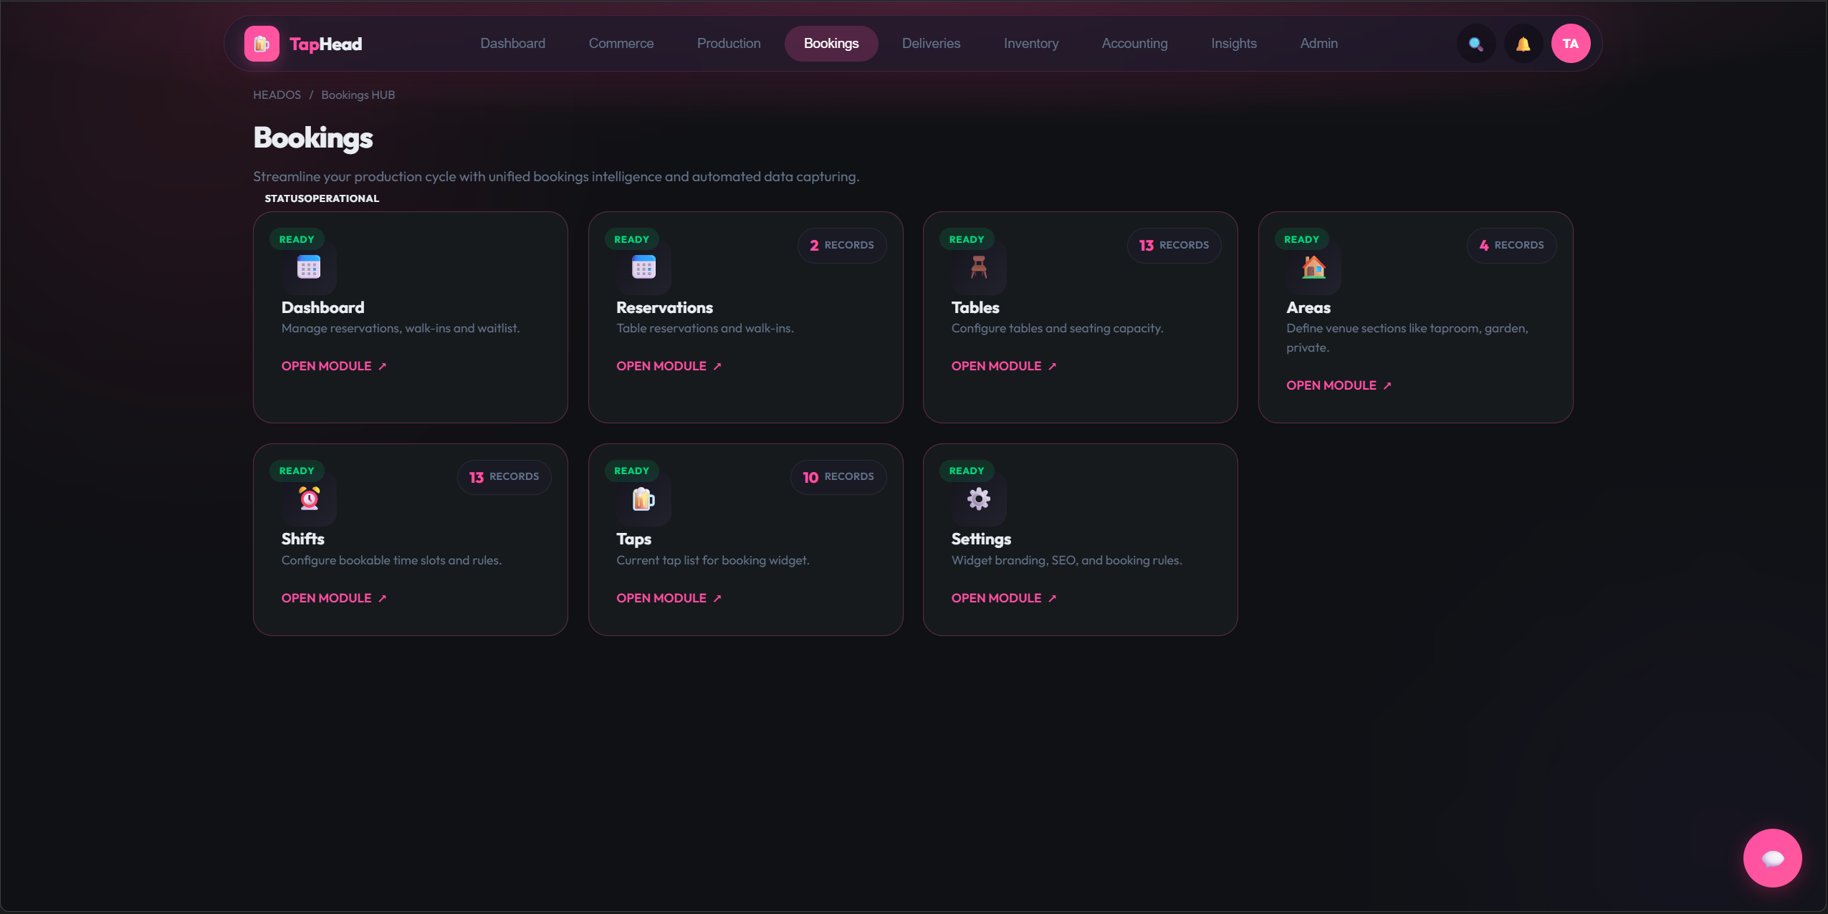Click the calendar icon on Dashboard card

[x=308, y=268]
